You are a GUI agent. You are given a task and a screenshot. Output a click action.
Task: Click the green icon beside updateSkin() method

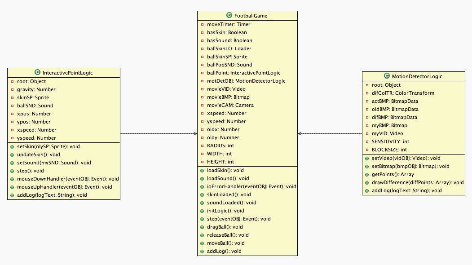12,155
